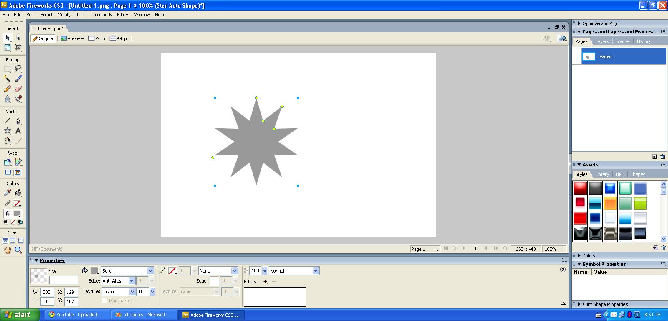Switch to the Layers tab
Viewport: 668px width, 321px height.
[x=602, y=41]
